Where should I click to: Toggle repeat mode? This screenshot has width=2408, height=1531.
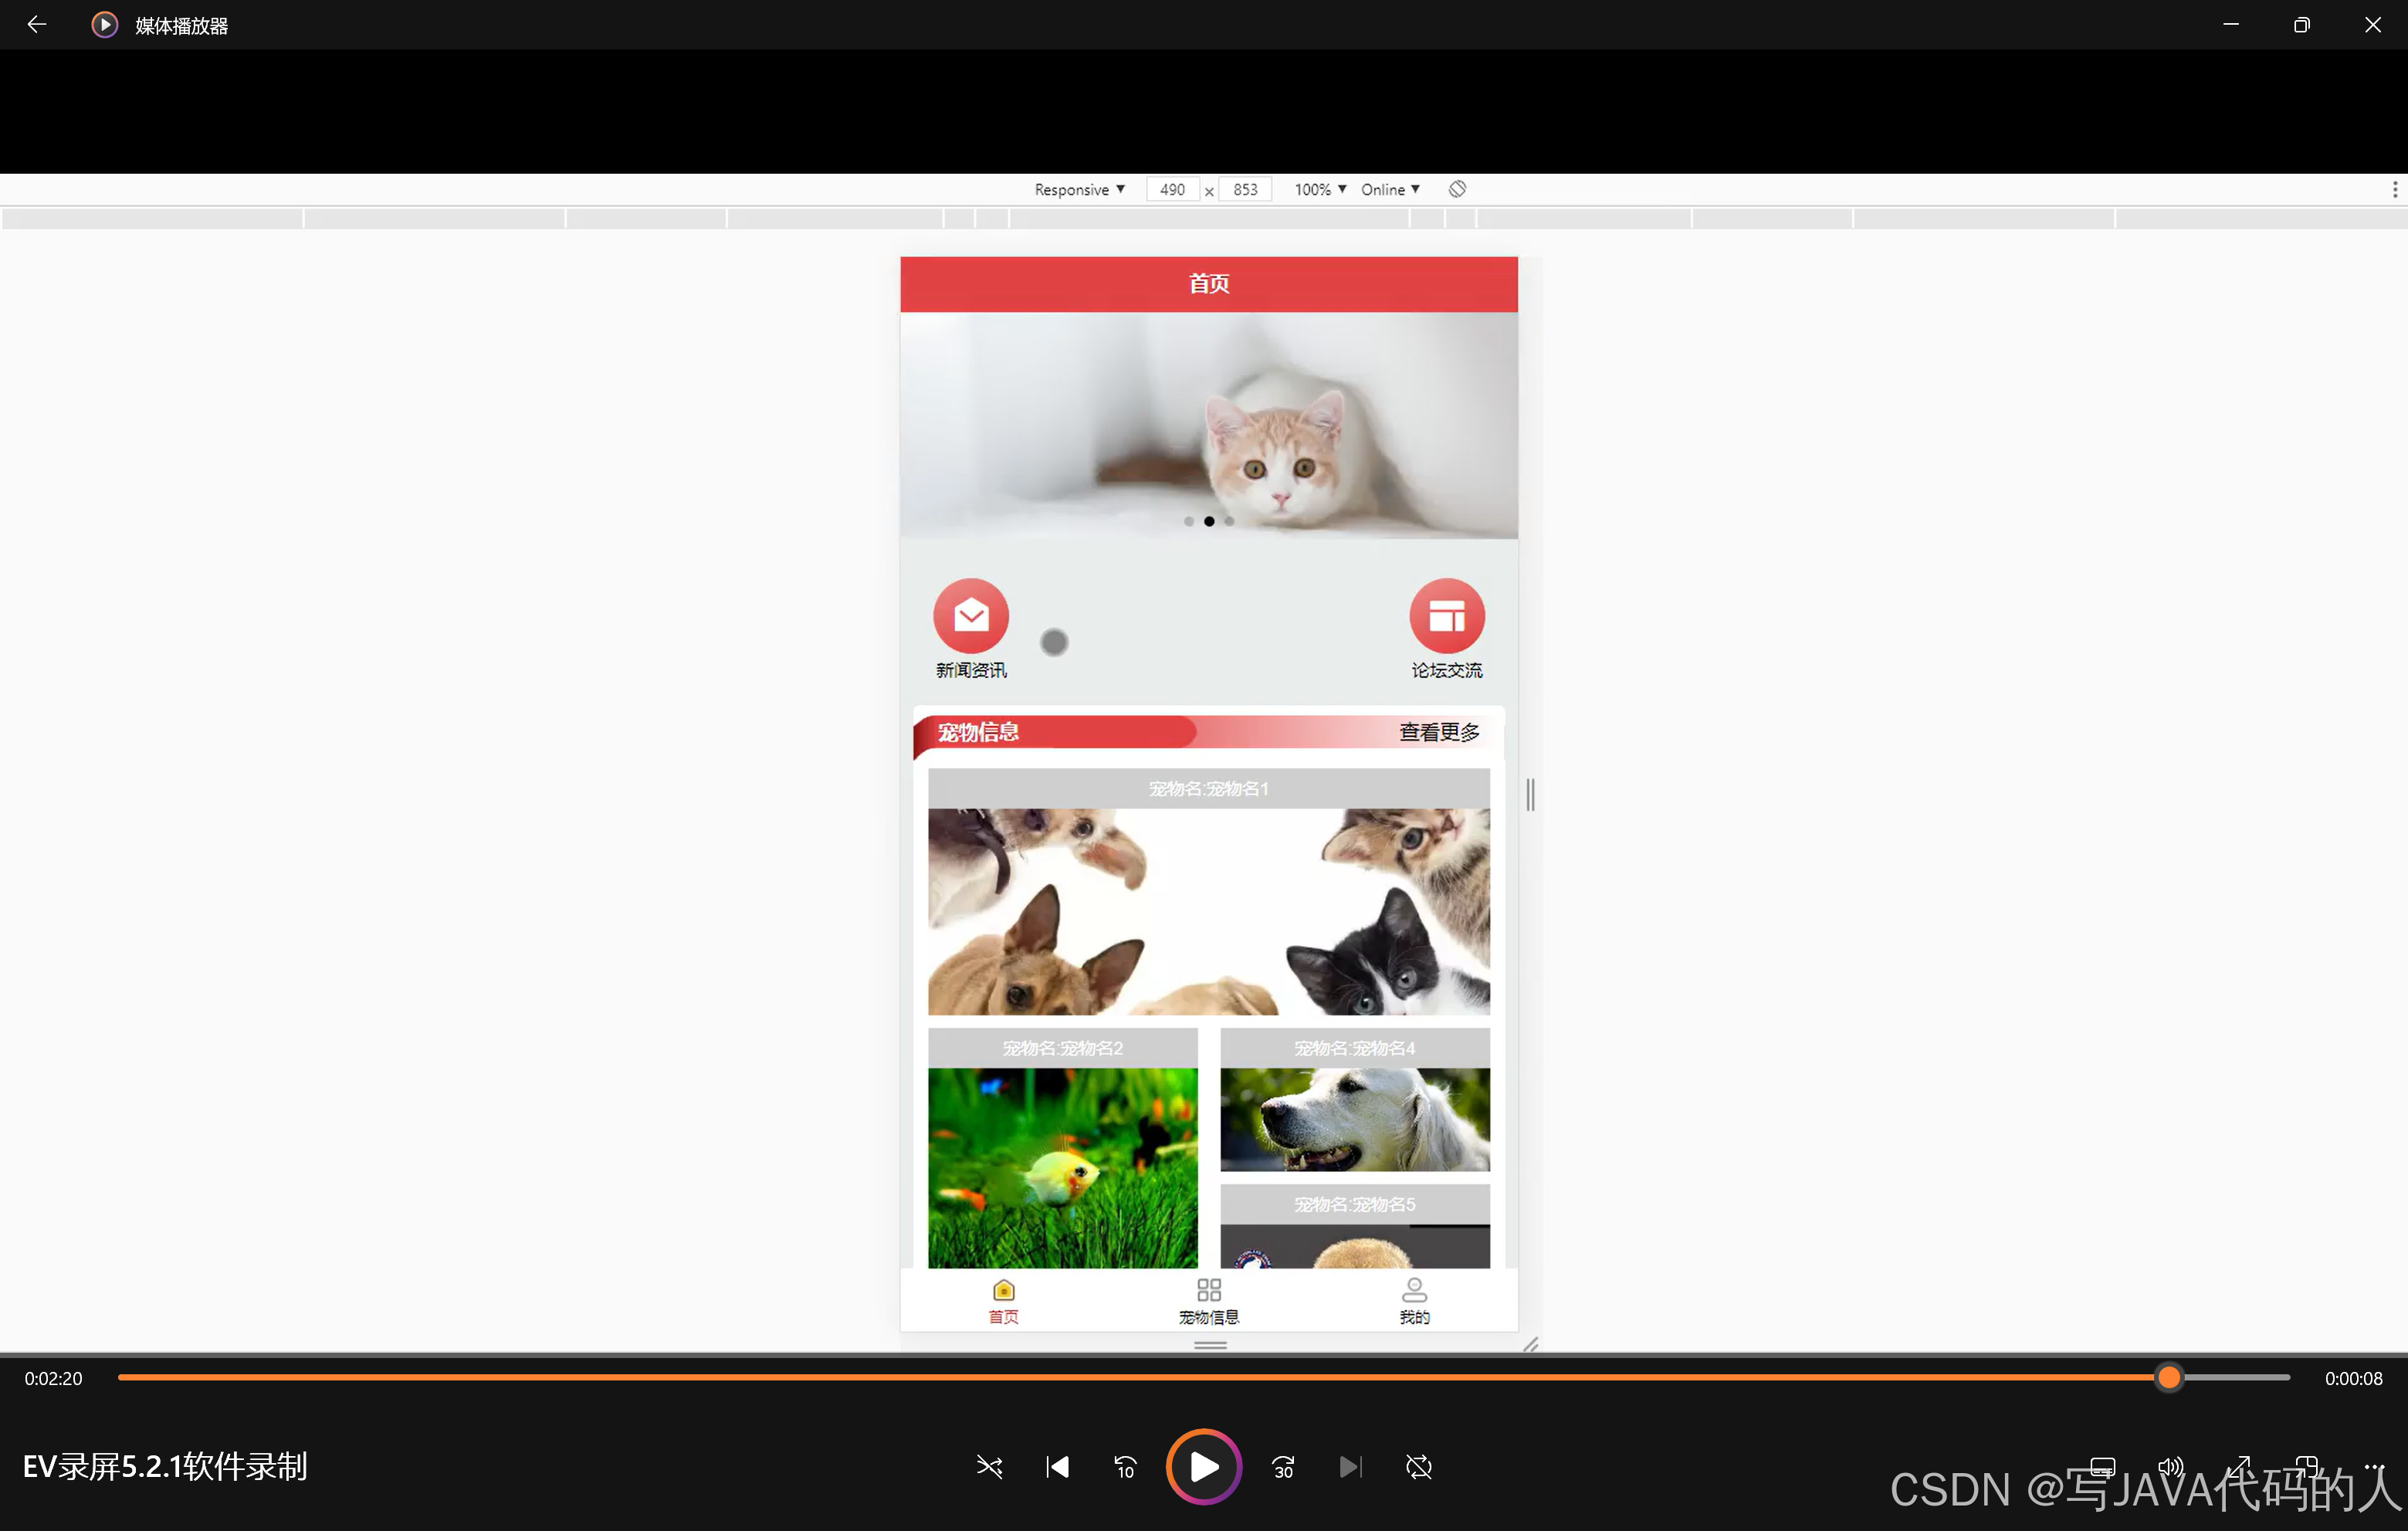1419,1467
